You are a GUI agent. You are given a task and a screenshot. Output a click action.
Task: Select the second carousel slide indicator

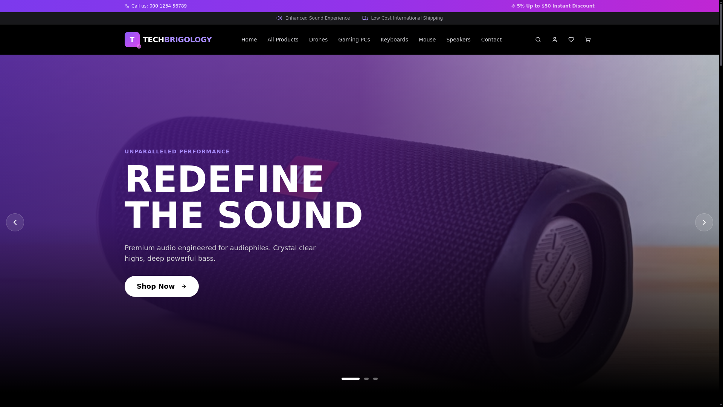tap(366, 379)
